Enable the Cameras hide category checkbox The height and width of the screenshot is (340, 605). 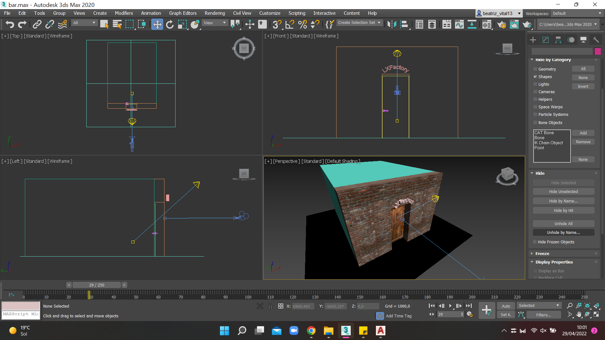[x=535, y=92]
